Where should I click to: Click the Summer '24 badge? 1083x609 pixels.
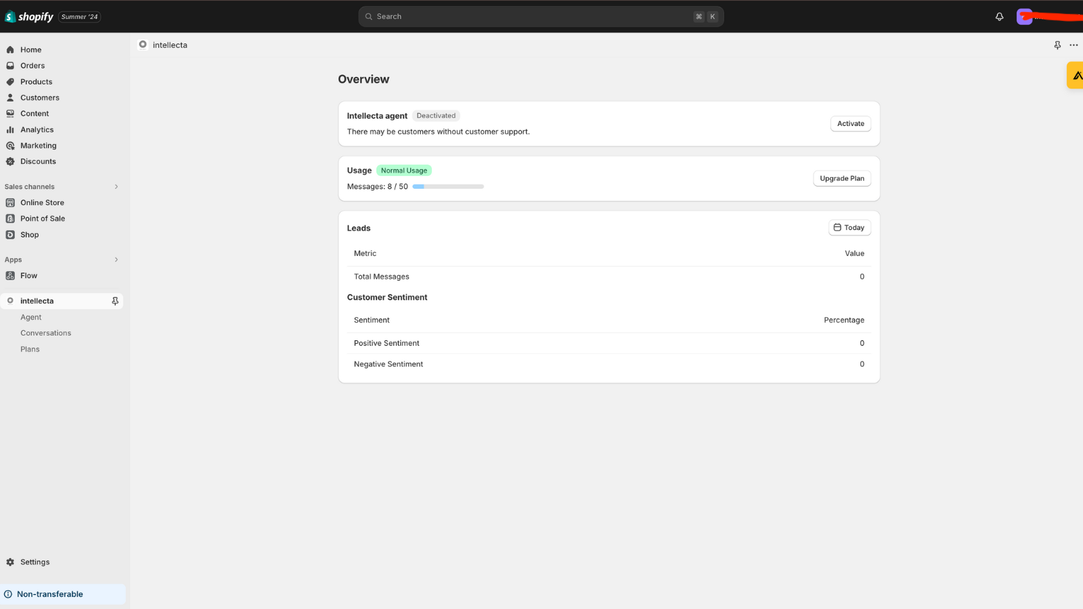coord(79,17)
